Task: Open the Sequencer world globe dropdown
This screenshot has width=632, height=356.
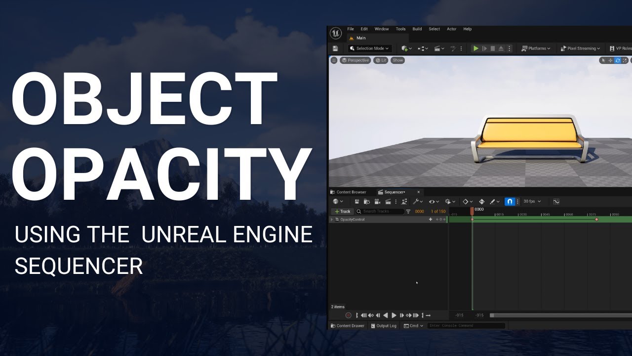Action: coord(338,202)
